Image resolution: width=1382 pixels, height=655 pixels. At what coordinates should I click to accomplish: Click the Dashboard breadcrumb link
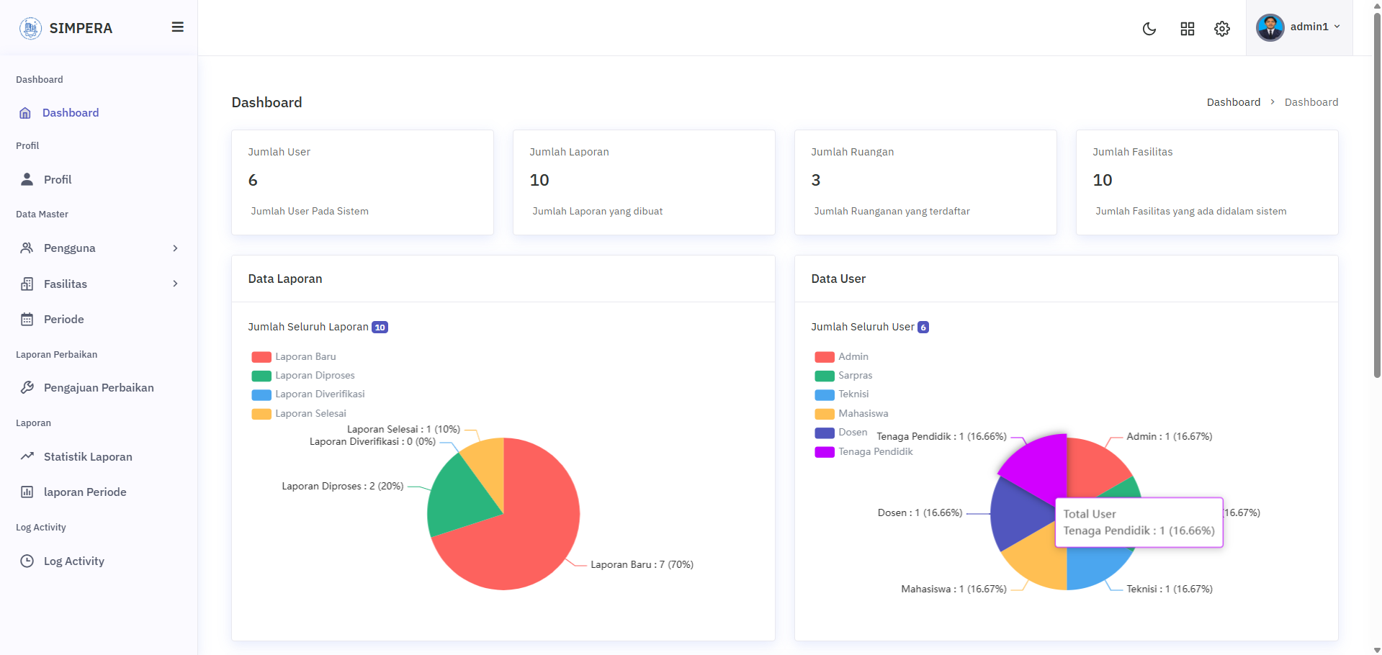click(x=1233, y=102)
